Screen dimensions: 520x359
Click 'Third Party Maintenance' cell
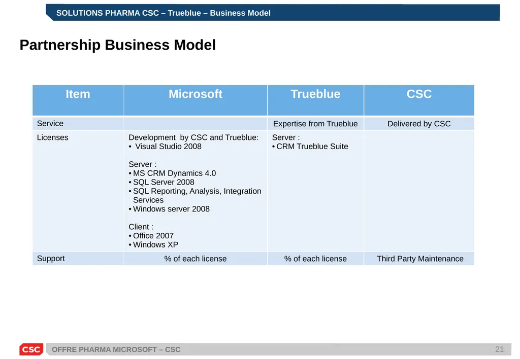(420, 259)
